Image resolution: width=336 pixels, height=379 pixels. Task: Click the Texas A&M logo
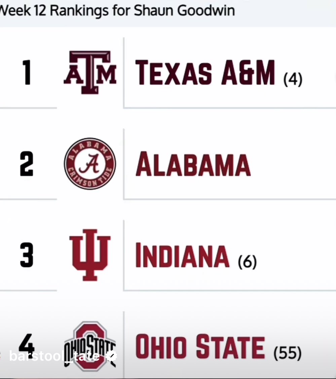90,72
